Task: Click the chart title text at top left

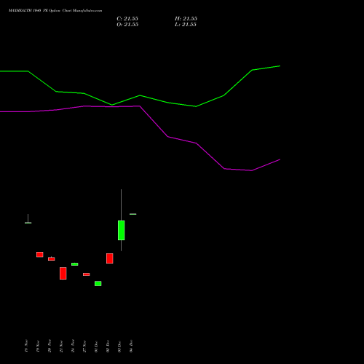Action: [x=55, y=11]
